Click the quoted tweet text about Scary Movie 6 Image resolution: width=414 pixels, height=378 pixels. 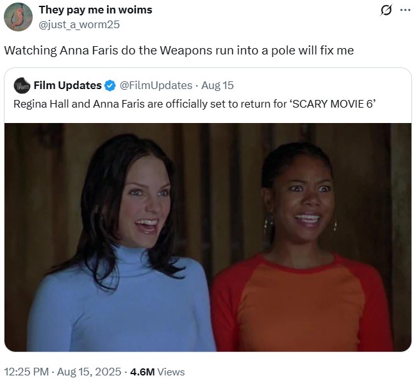coord(194,104)
